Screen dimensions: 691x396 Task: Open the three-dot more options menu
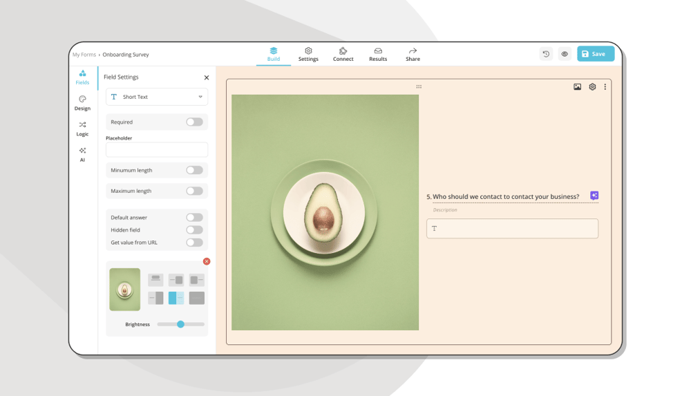point(605,87)
